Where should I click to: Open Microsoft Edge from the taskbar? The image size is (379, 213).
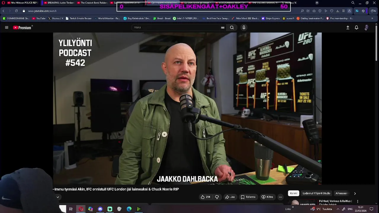click(x=129, y=209)
